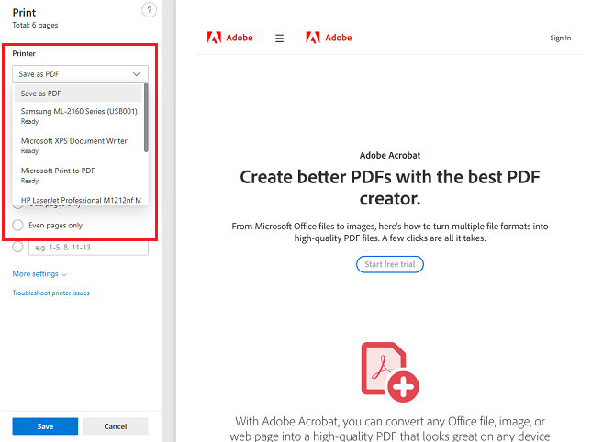Screen dimensions: 603x442
Task: Click the red PDF create icon illustration
Action: (x=390, y=372)
